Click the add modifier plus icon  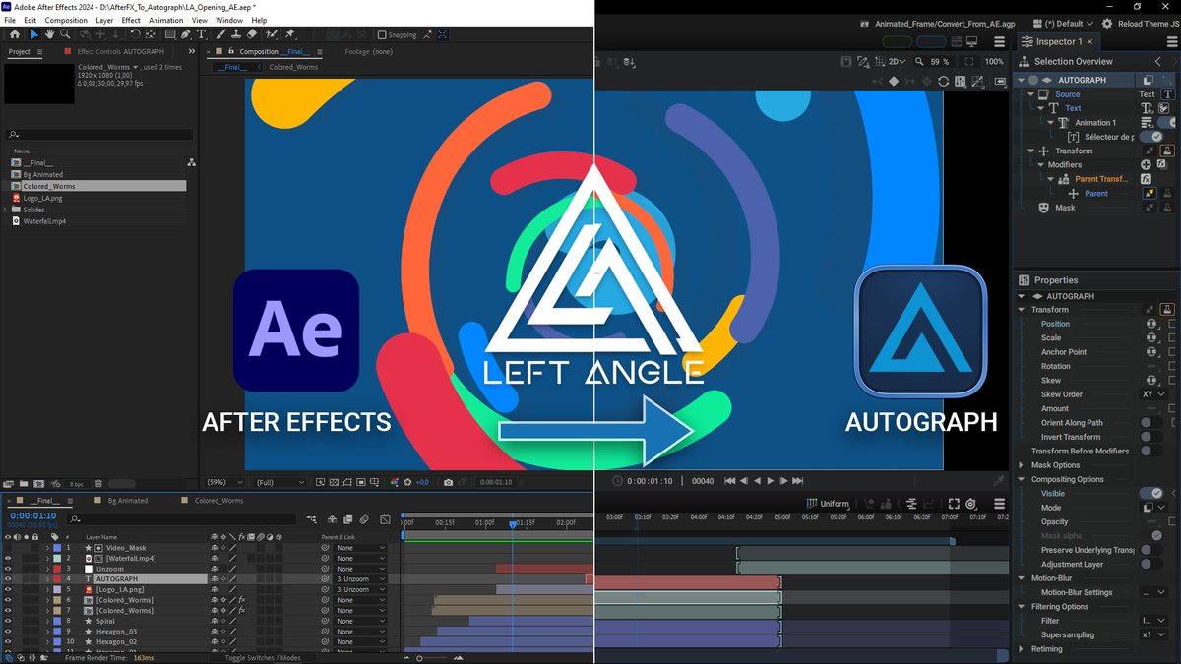point(1146,165)
